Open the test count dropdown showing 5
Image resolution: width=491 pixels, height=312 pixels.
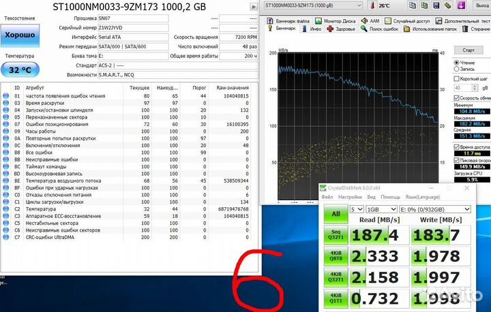357,209
